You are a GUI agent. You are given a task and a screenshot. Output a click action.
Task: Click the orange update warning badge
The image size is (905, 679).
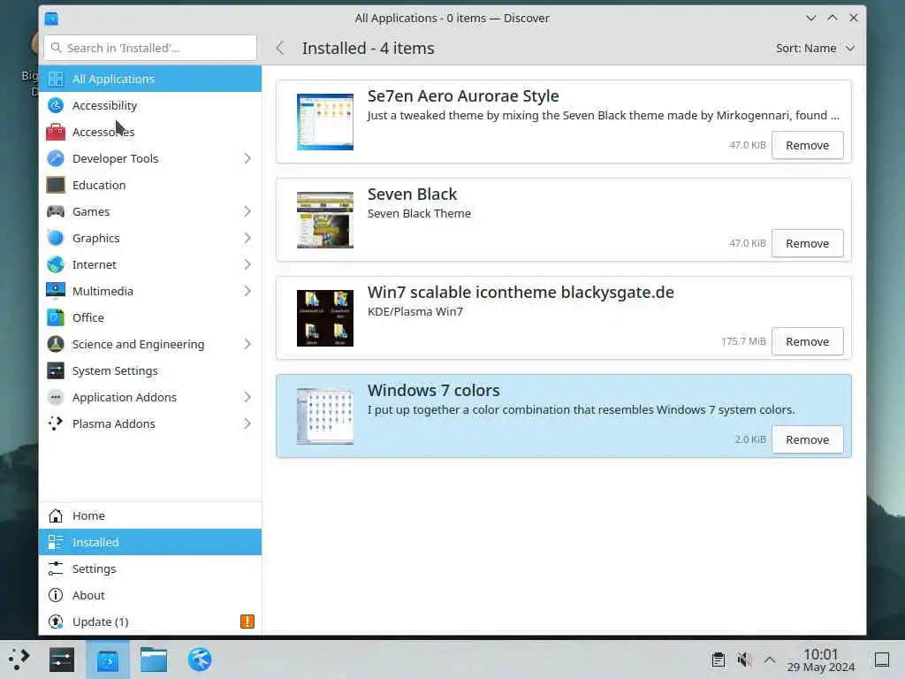(247, 622)
